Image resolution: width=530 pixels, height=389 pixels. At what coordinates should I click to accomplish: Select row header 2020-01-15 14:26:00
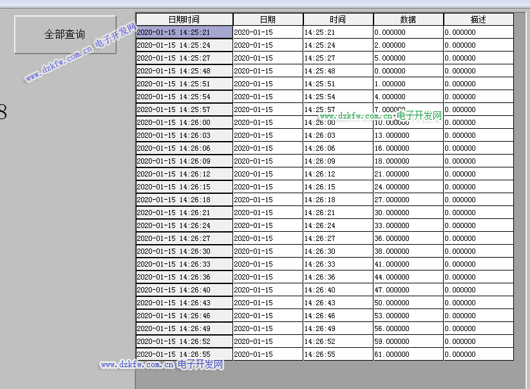[x=184, y=122]
